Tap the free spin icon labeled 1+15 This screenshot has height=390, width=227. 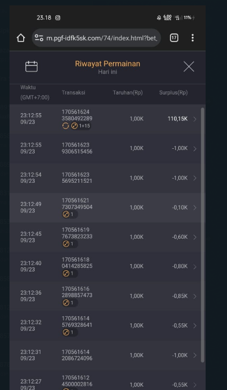(81, 126)
